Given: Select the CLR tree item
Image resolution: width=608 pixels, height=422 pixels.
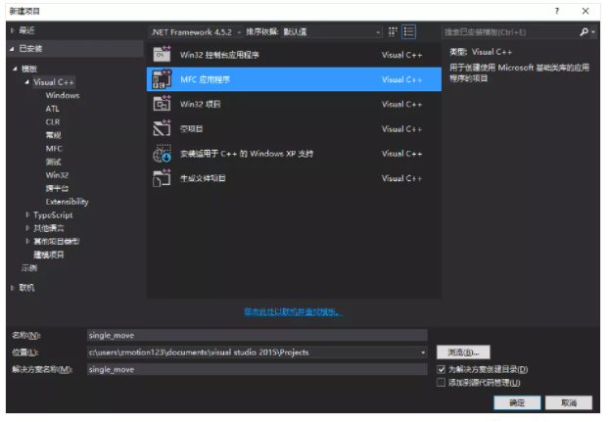Looking at the screenshot, I should click(53, 121).
